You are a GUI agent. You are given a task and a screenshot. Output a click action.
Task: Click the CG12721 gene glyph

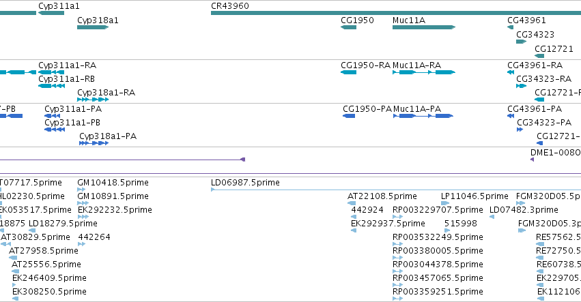pyautogui.click(x=539, y=56)
